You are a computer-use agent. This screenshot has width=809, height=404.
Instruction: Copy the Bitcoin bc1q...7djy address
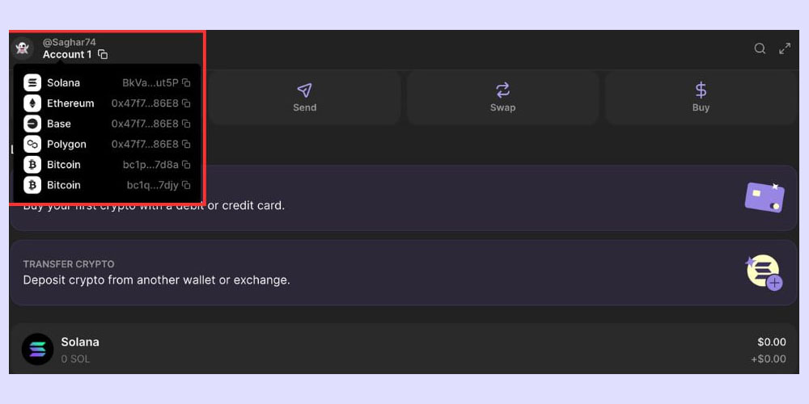[x=186, y=185]
